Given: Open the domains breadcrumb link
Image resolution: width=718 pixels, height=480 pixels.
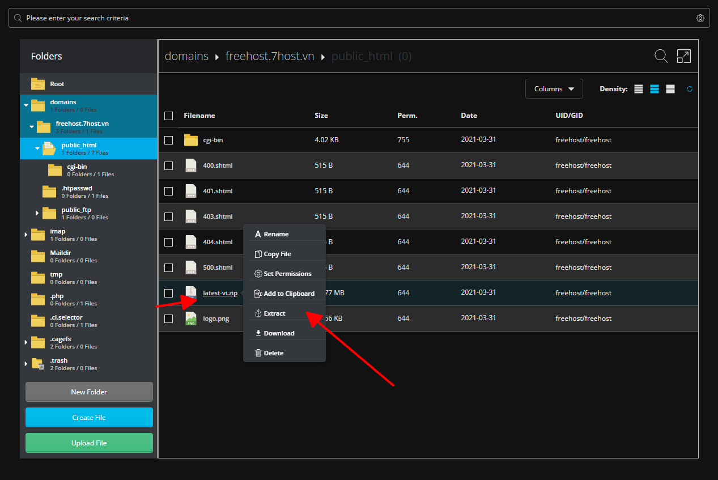Looking at the screenshot, I should point(186,56).
